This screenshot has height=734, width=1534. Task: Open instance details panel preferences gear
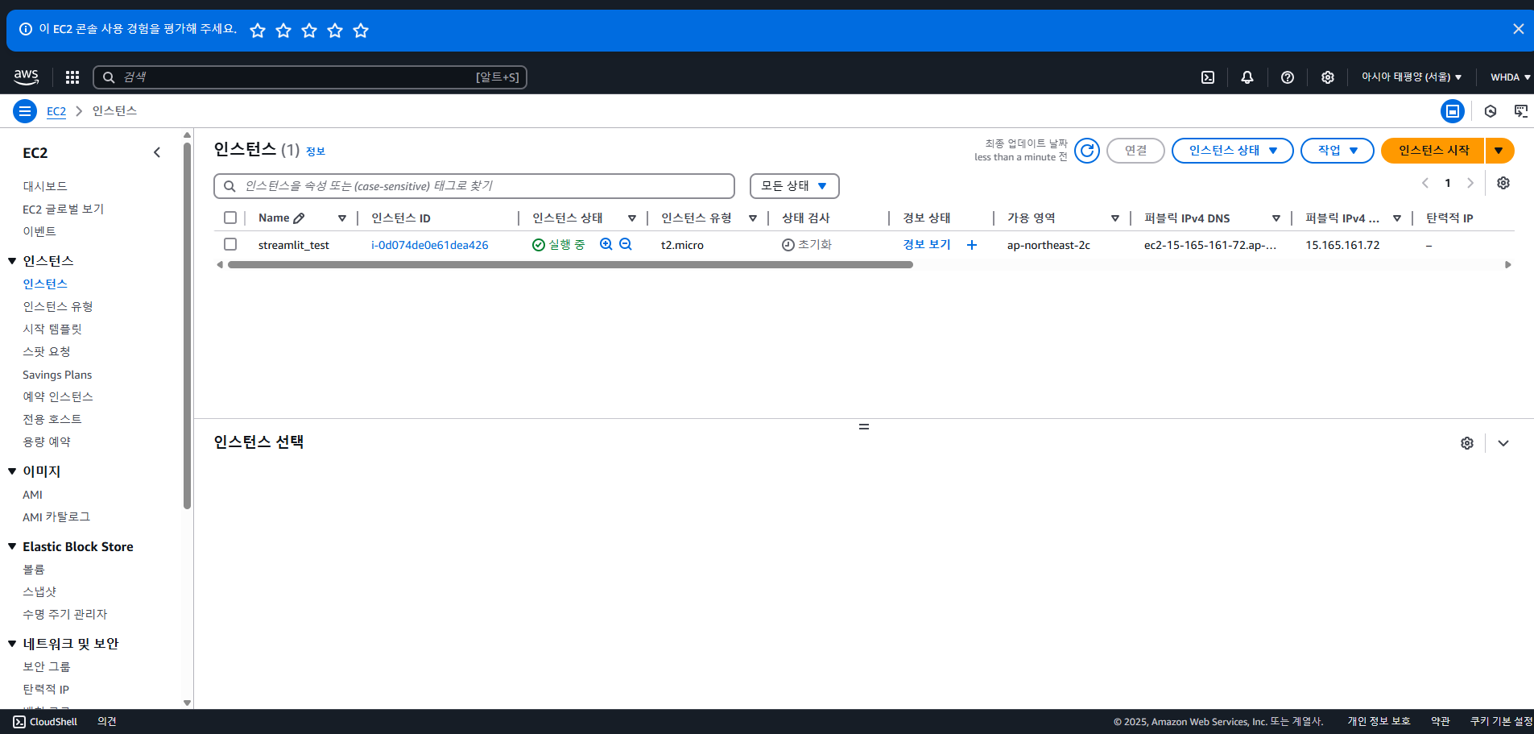(x=1467, y=443)
